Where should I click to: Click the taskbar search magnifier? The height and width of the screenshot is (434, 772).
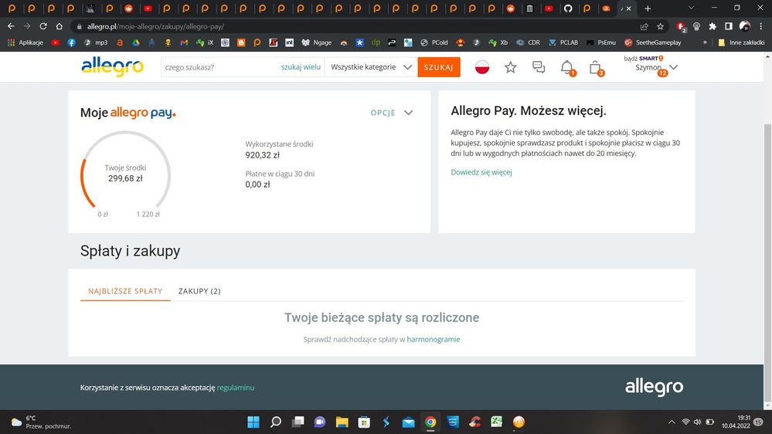(x=276, y=422)
